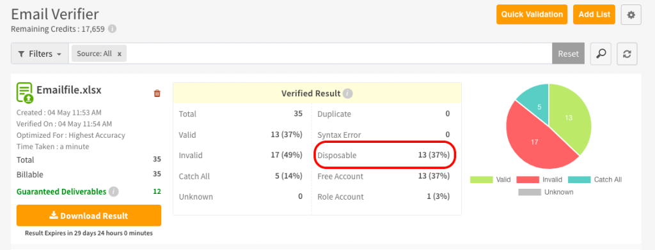Expand the Filters dropdown

pos(40,54)
